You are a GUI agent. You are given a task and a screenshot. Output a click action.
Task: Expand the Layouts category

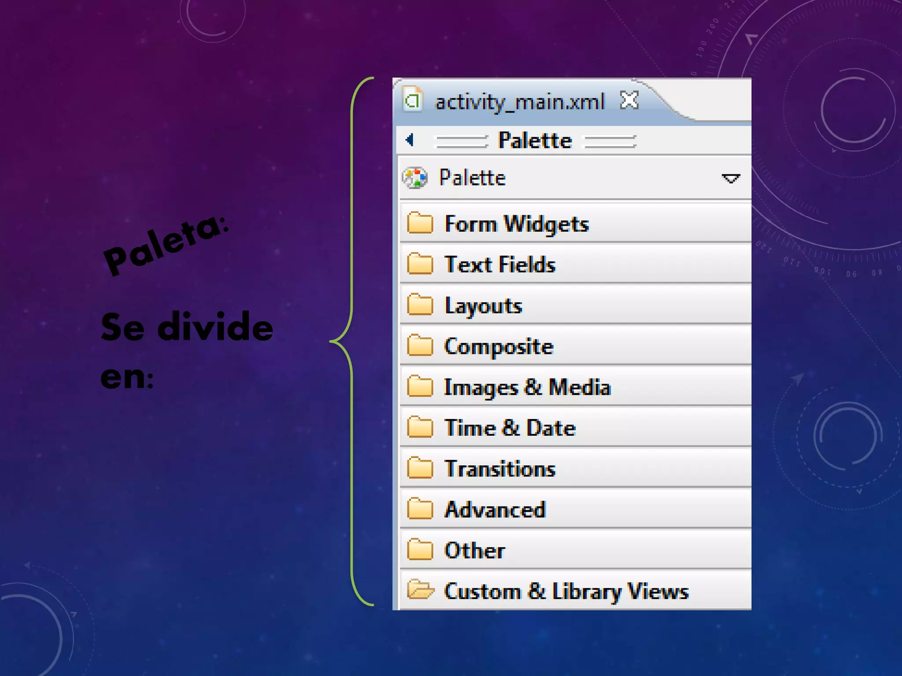tap(575, 305)
